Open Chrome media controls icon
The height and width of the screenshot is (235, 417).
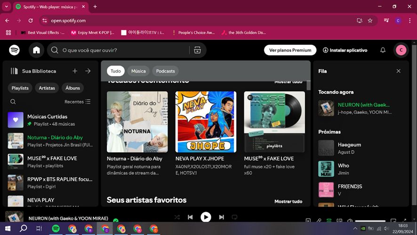(386, 21)
